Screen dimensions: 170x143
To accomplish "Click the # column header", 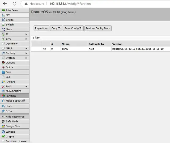I will (x=56, y=44).
